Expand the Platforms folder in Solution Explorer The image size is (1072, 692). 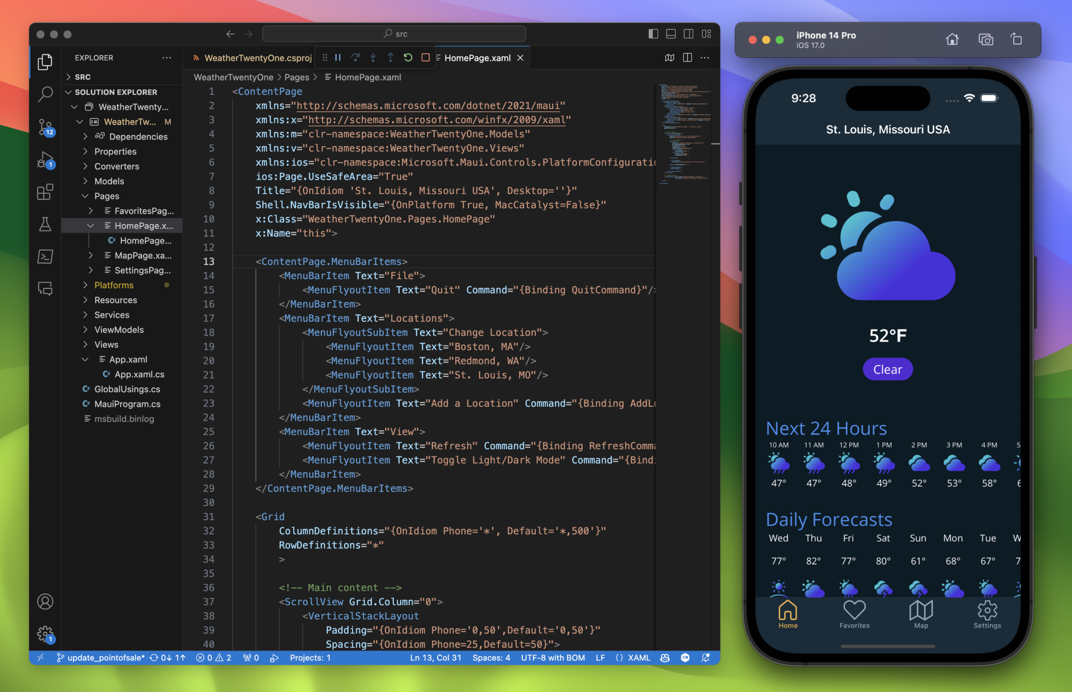[84, 285]
